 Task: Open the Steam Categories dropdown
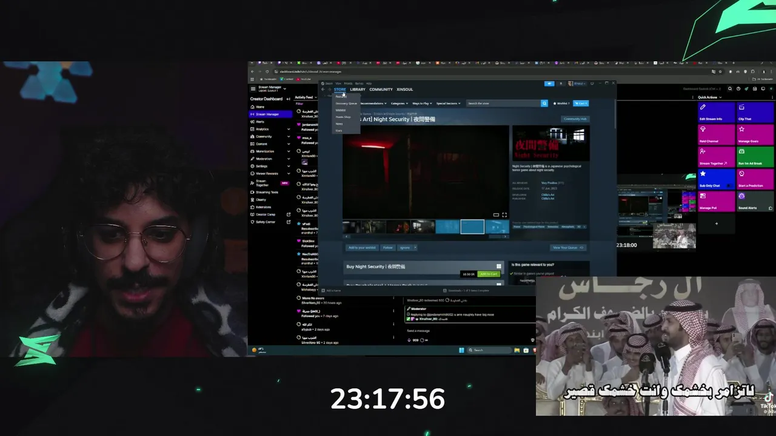pyautogui.click(x=399, y=104)
